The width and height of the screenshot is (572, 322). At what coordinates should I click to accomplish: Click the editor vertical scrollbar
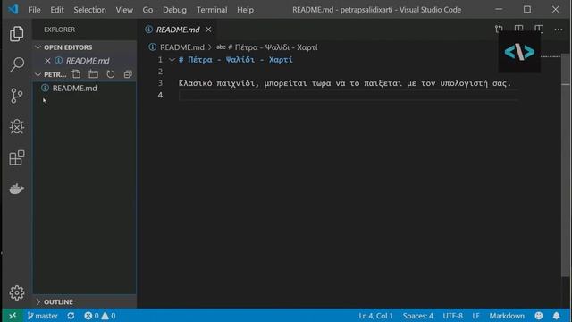point(566,165)
